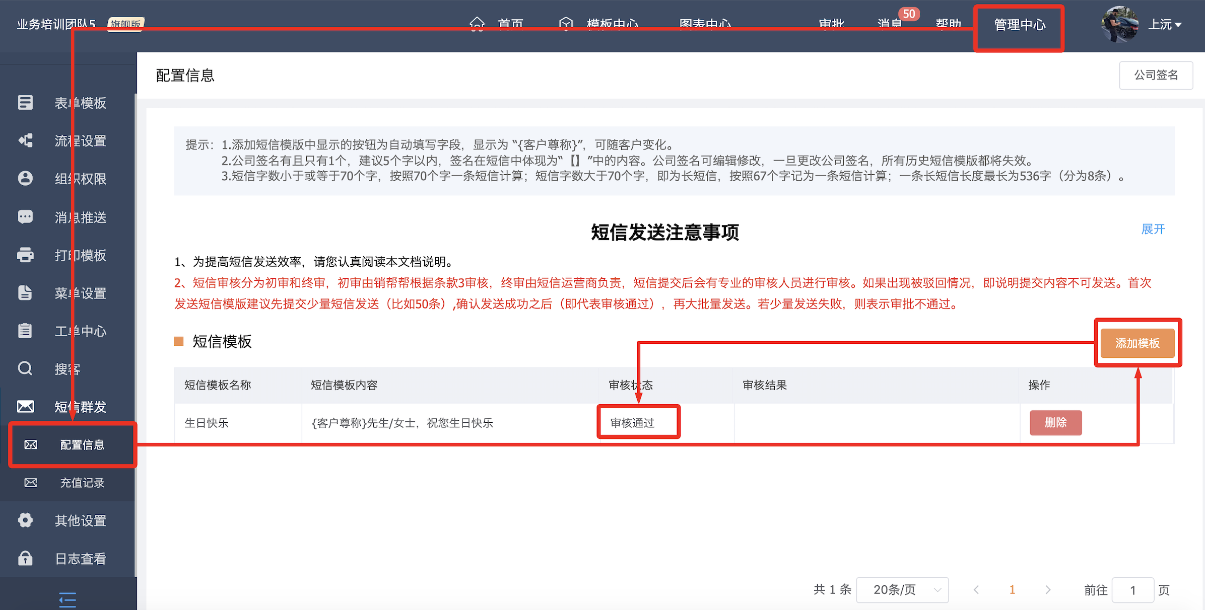This screenshot has width=1205, height=610.
Task: Collapse the sidebar with bottom menu icon
Action: click(68, 599)
